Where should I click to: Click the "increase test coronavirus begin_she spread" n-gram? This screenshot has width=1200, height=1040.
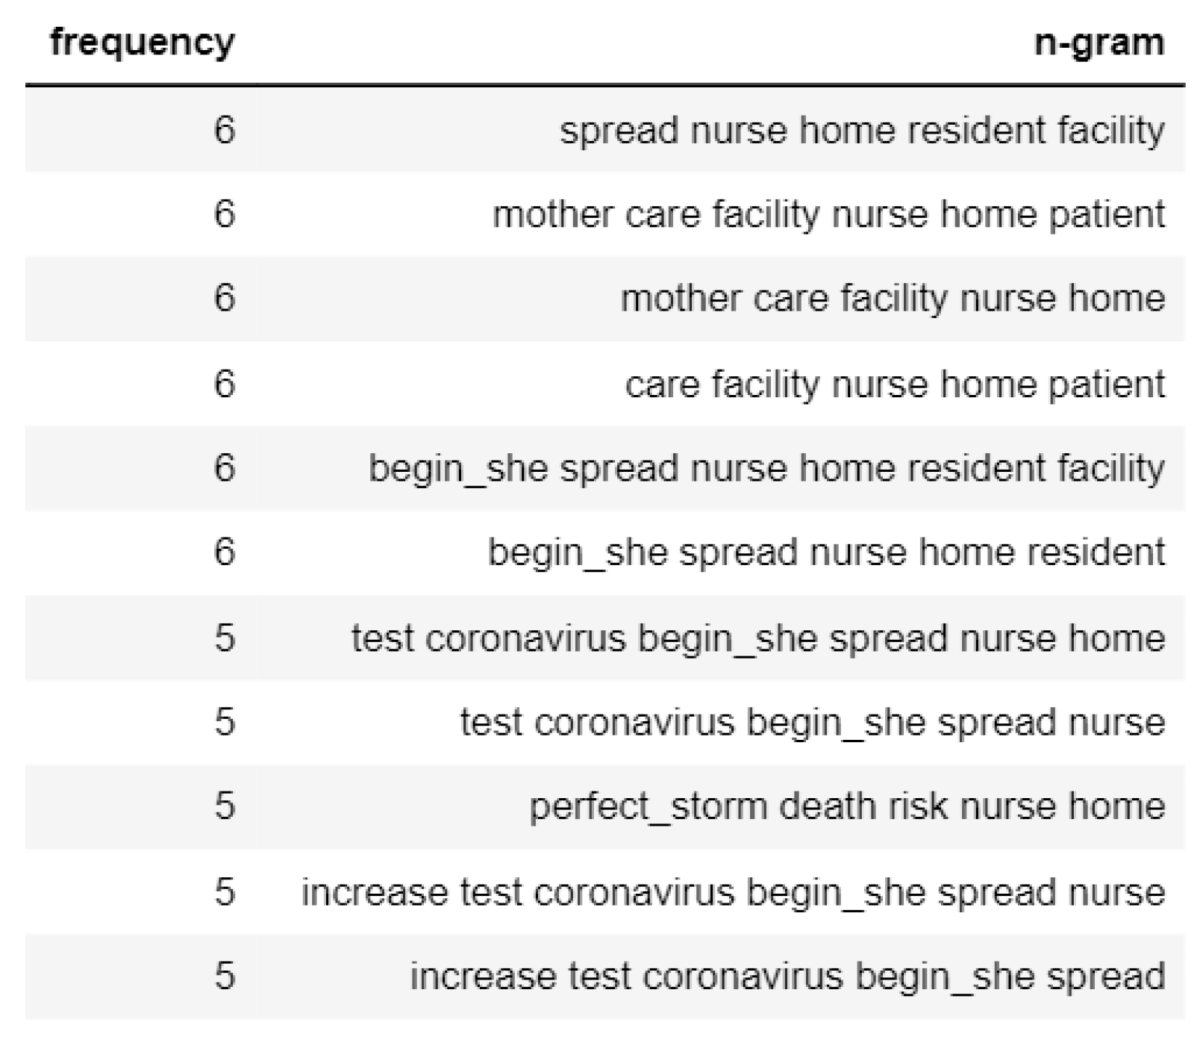click(x=787, y=977)
